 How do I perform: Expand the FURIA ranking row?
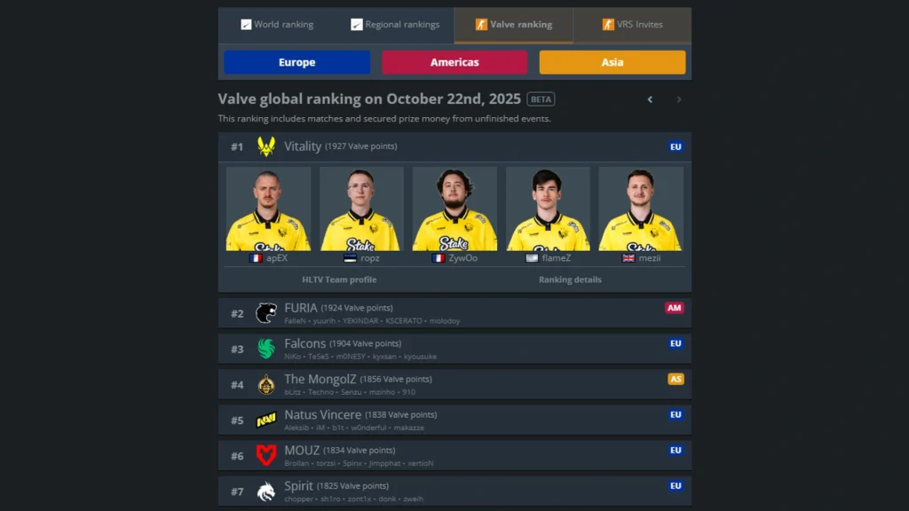454,313
